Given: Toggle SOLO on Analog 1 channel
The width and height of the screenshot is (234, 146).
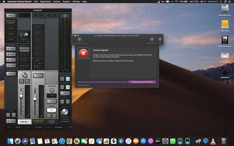Looking at the screenshot, I should 22,81.
